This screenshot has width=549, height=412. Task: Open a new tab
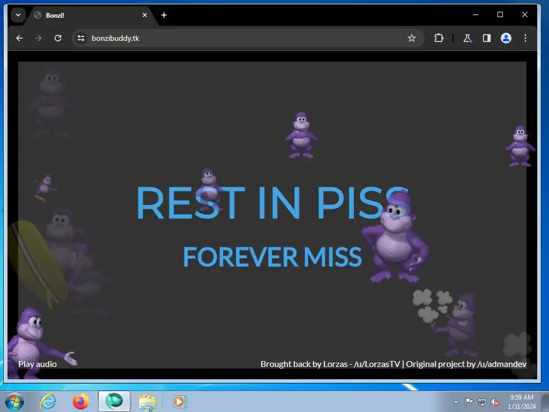point(164,15)
